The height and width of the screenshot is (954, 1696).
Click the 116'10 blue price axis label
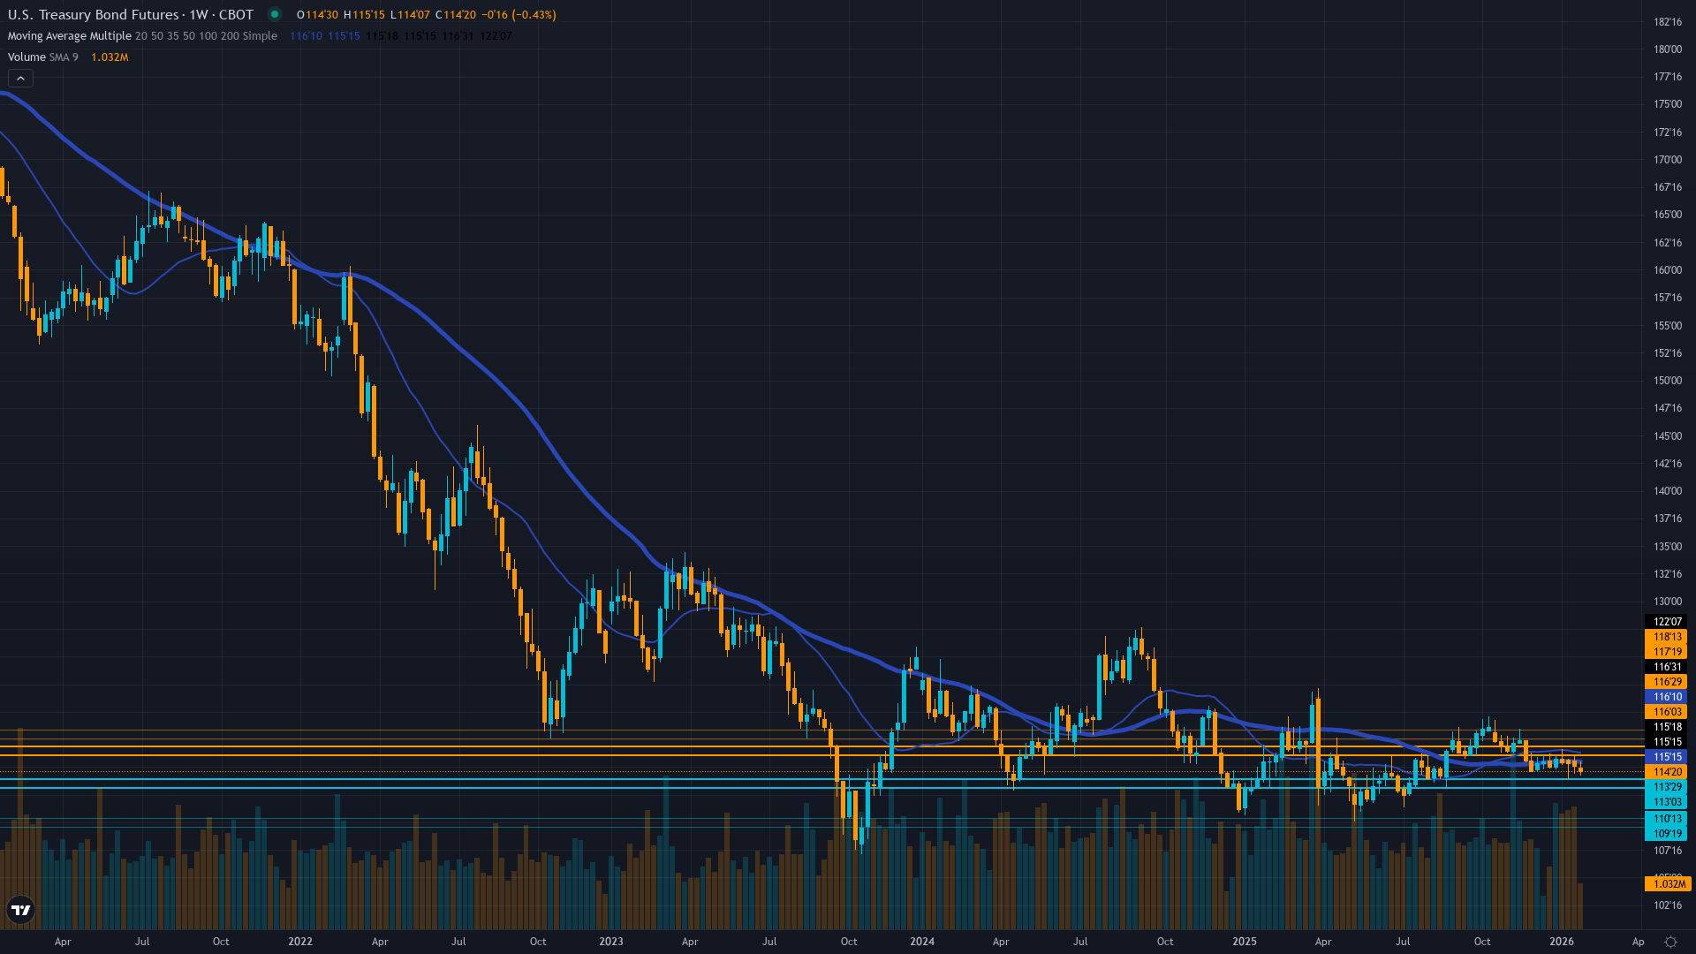click(x=1665, y=697)
